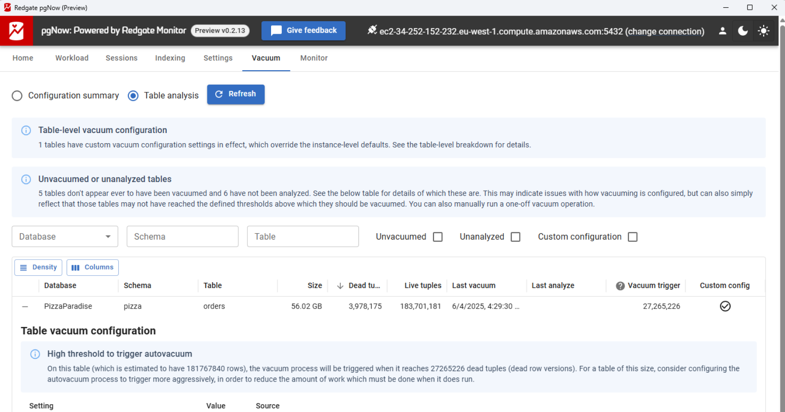Viewport: 785px width, 412px height.
Task: Click Vacuum trigger help question icon
Action: pos(620,286)
